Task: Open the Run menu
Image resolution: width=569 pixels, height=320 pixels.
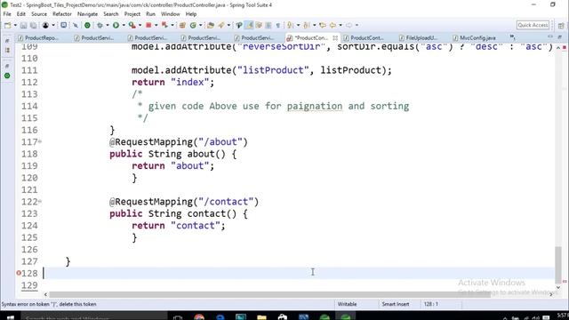Action: point(150,14)
